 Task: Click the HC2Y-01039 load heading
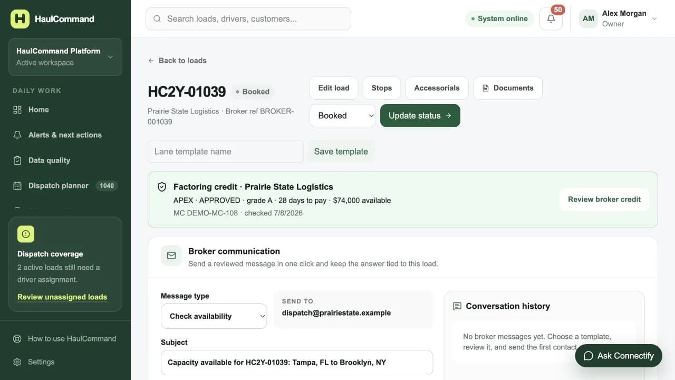coord(187,92)
